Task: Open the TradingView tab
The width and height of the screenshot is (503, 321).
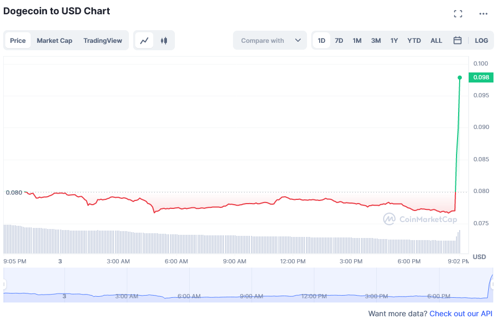Action: click(104, 40)
